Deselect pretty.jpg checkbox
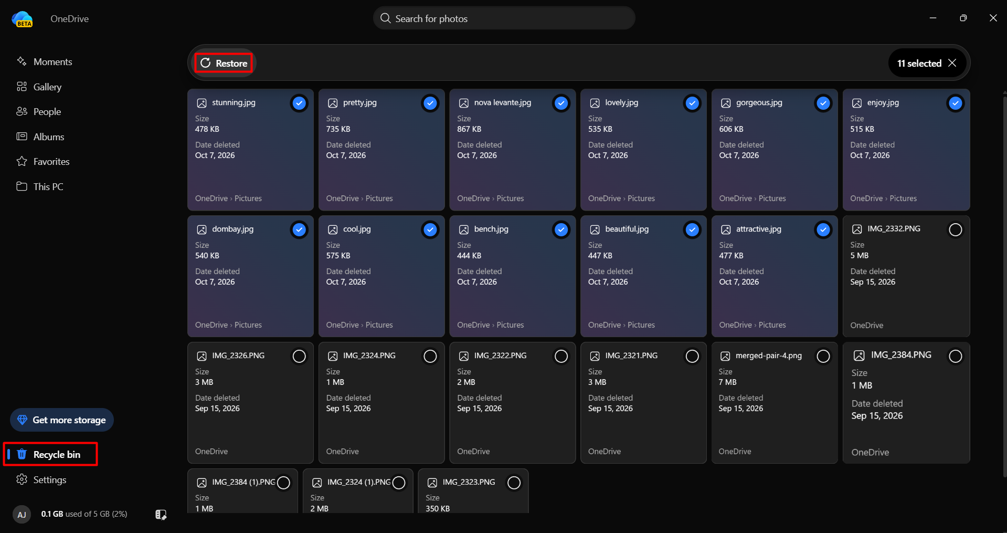 coord(430,103)
